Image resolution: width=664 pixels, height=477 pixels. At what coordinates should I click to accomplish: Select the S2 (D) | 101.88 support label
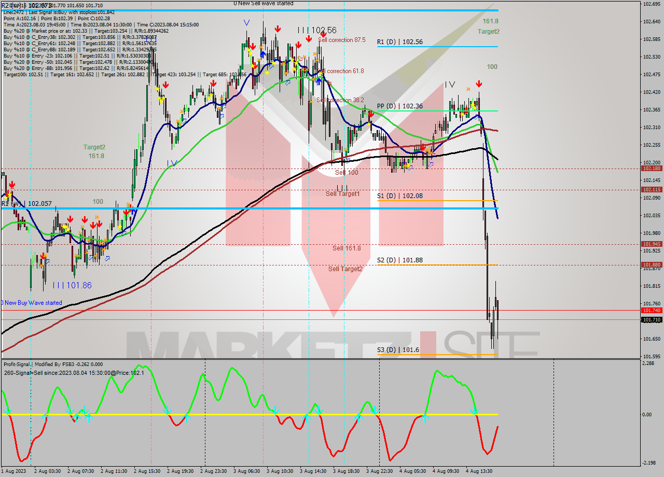click(x=399, y=260)
